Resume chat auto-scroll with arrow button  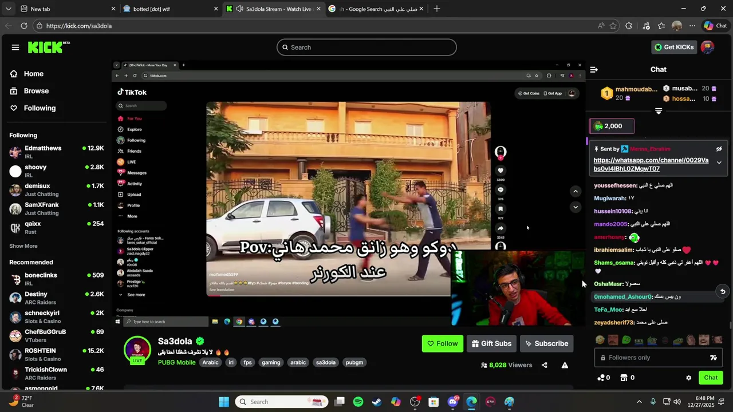point(723,292)
